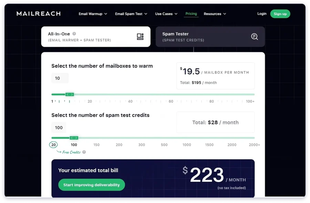Click the spam test credits field showing 100
Image resolution: width=310 pixels, height=203 pixels.
coord(59,128)
